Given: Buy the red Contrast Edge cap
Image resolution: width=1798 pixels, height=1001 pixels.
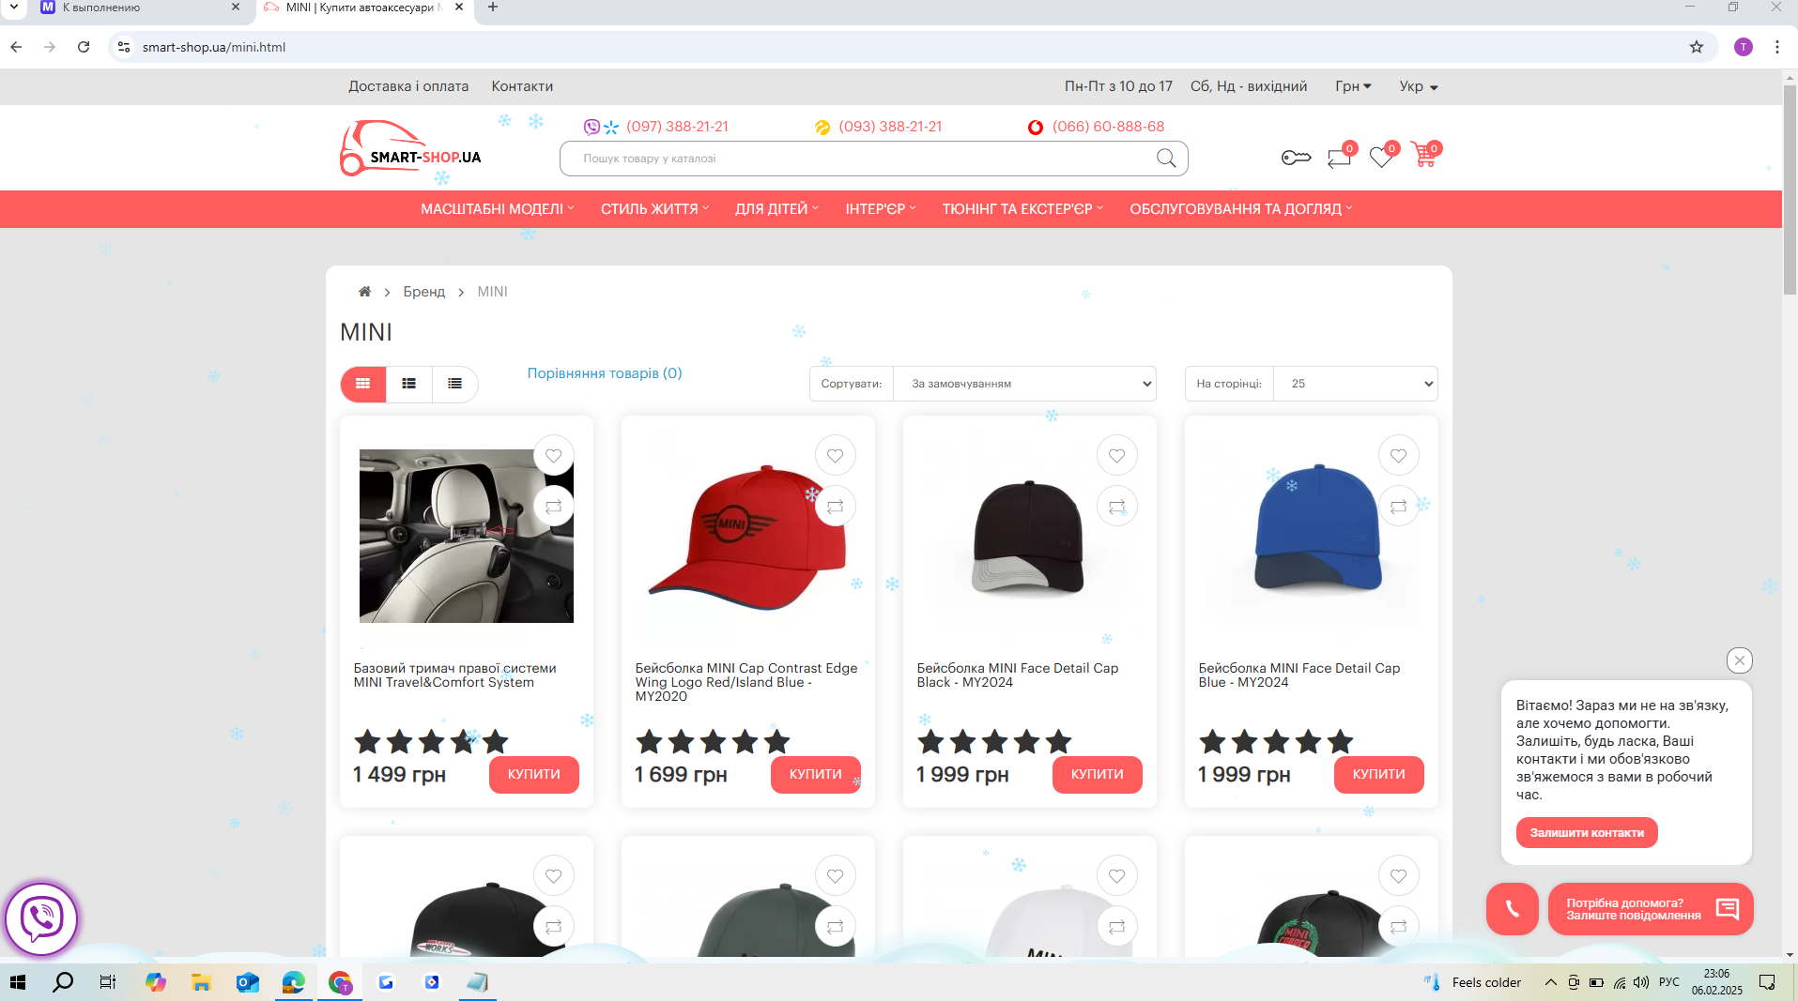Looking at the screenshot, I should click(x=815, y=775).
